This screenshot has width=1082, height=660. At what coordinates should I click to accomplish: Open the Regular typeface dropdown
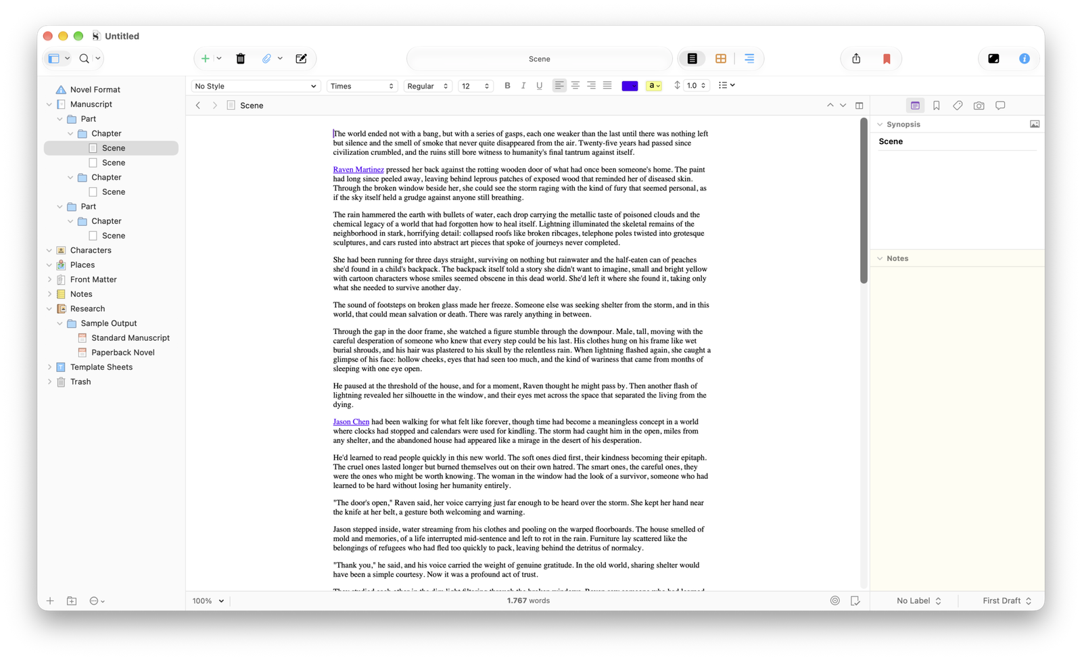428,86
